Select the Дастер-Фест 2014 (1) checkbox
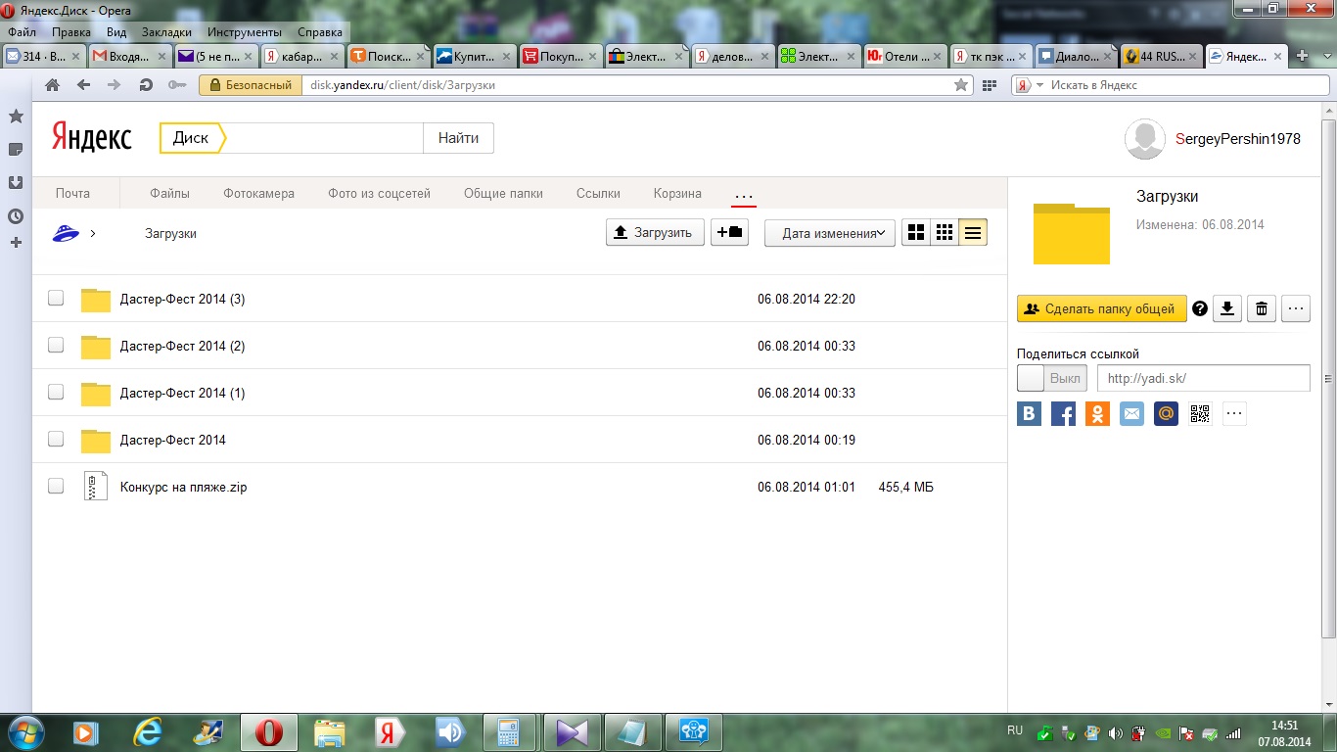This screenshot has width=1337, height=752. tap(56, 392)
